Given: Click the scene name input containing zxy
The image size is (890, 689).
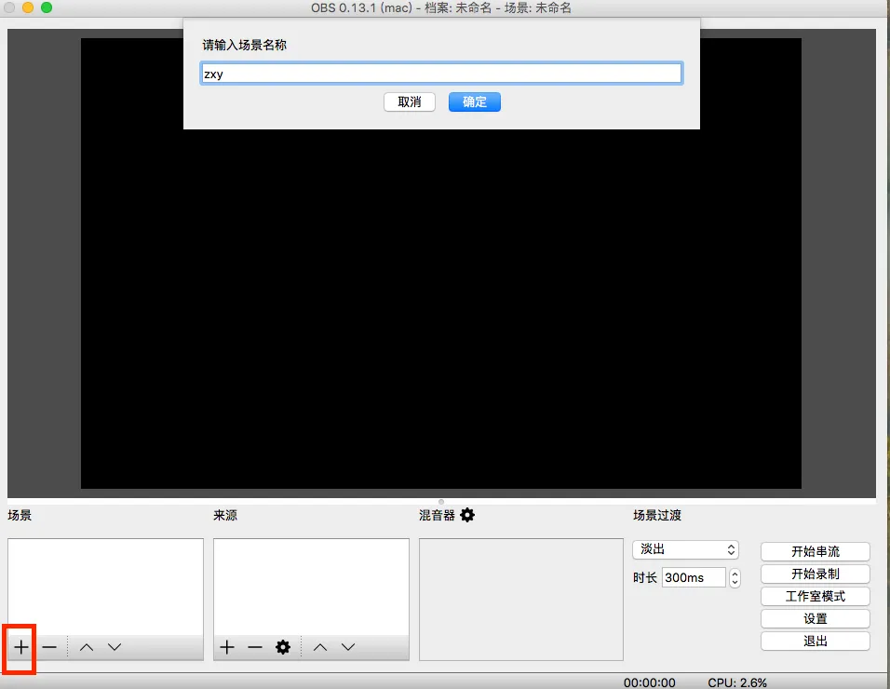Looking at the screenshot, I should point(441,72).
